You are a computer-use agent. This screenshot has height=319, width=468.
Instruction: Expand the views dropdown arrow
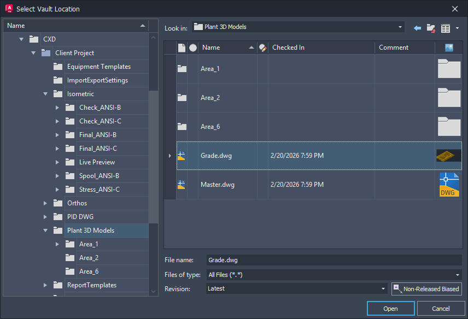(457, 28)
